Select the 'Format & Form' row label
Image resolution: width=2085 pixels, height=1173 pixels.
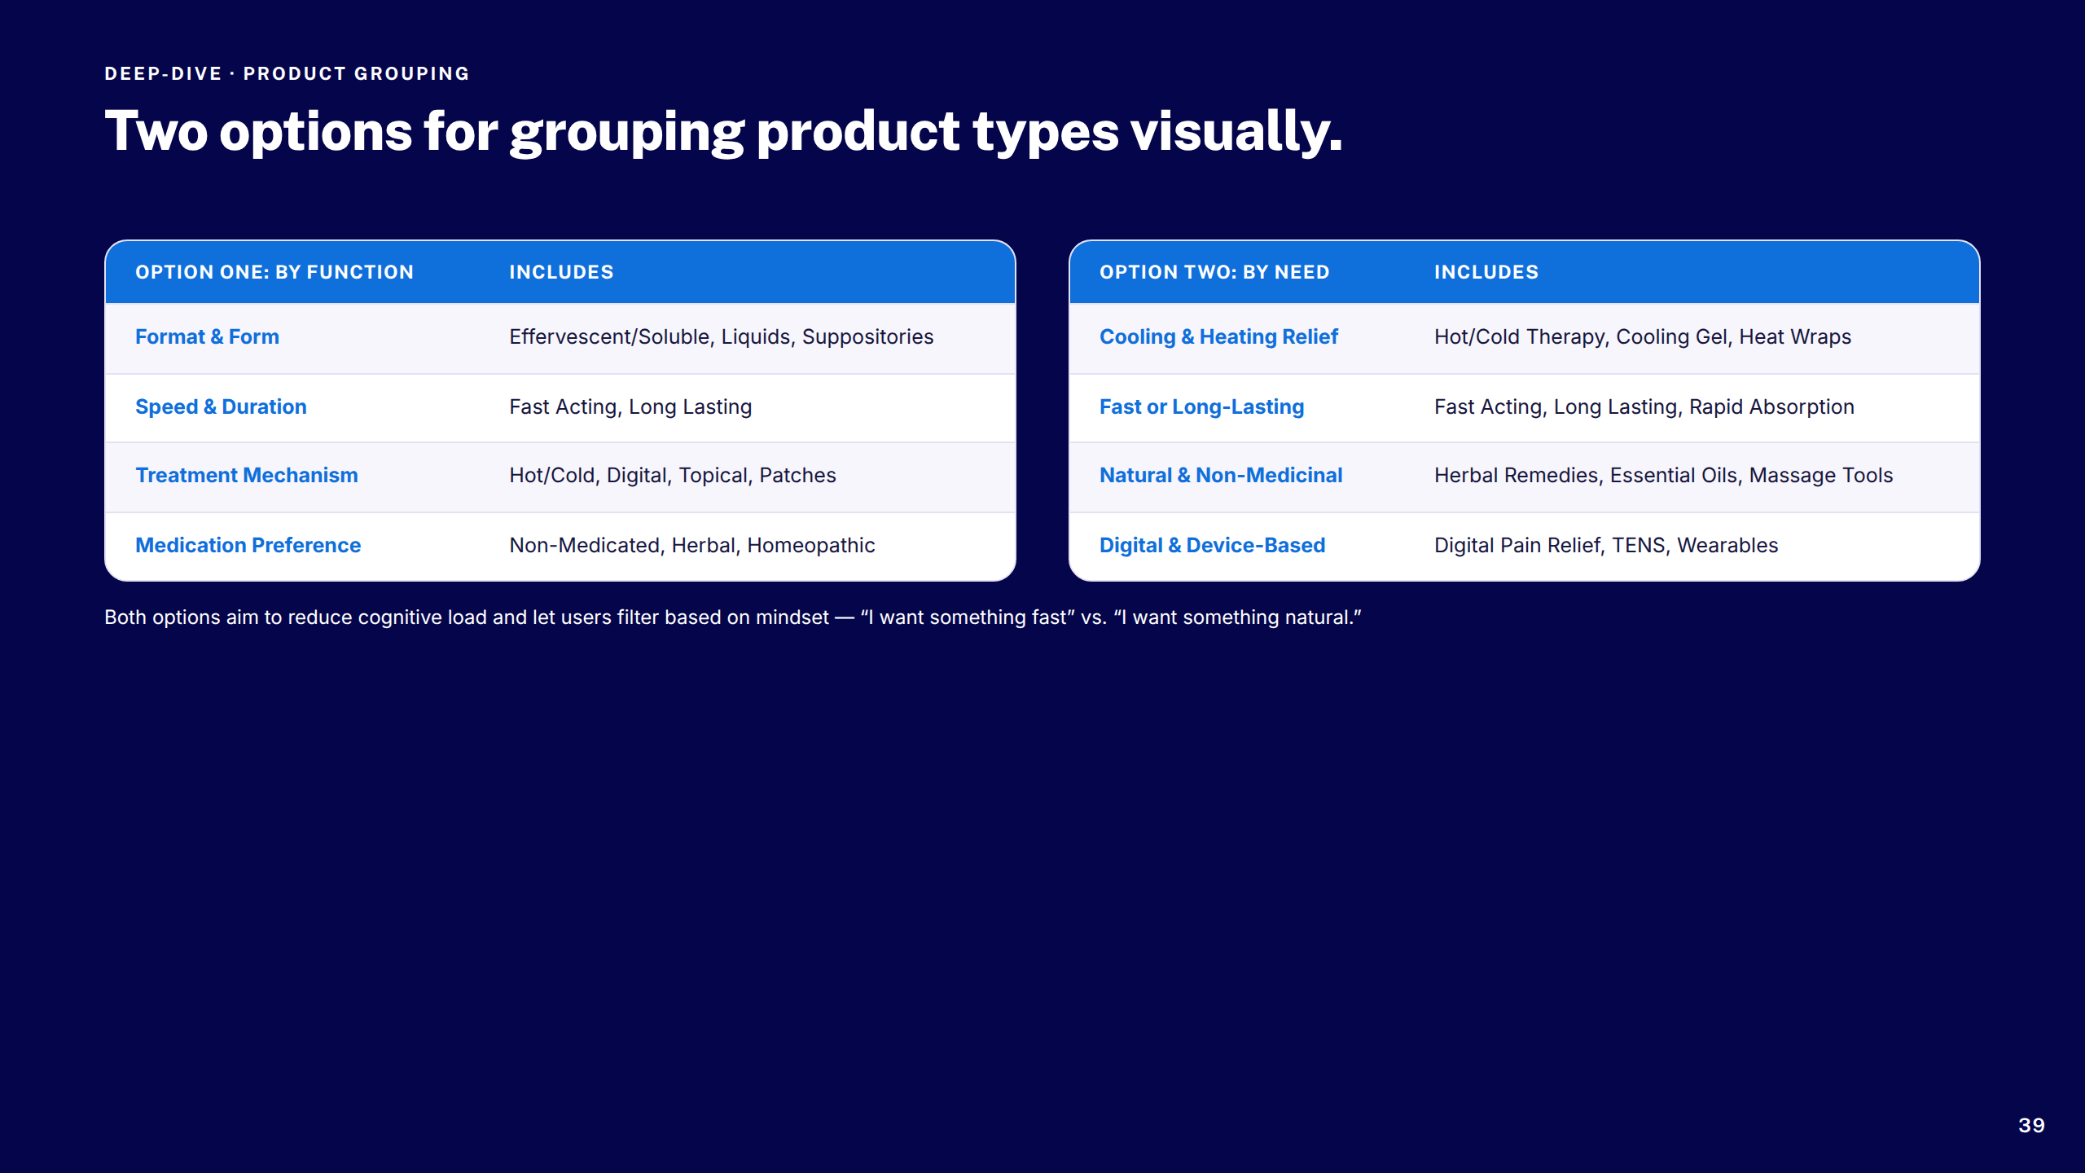tap(207, 337)
